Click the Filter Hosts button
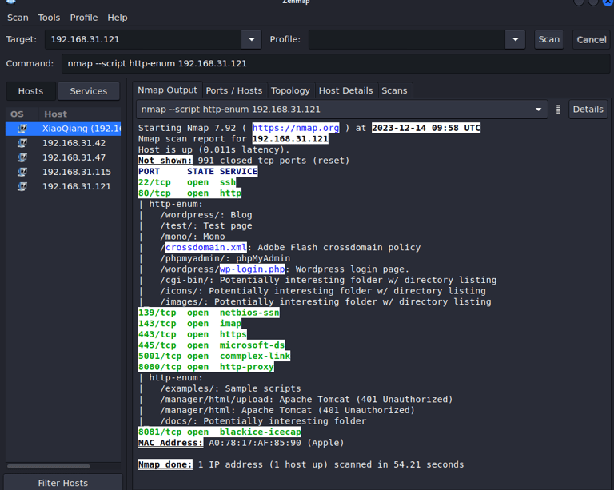Viewport: 614px width, 490px height. [62, 482]
